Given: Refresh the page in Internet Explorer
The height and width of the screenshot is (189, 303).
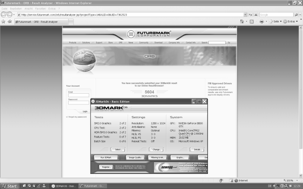Looking at the screenshot, I should (250, 15).
